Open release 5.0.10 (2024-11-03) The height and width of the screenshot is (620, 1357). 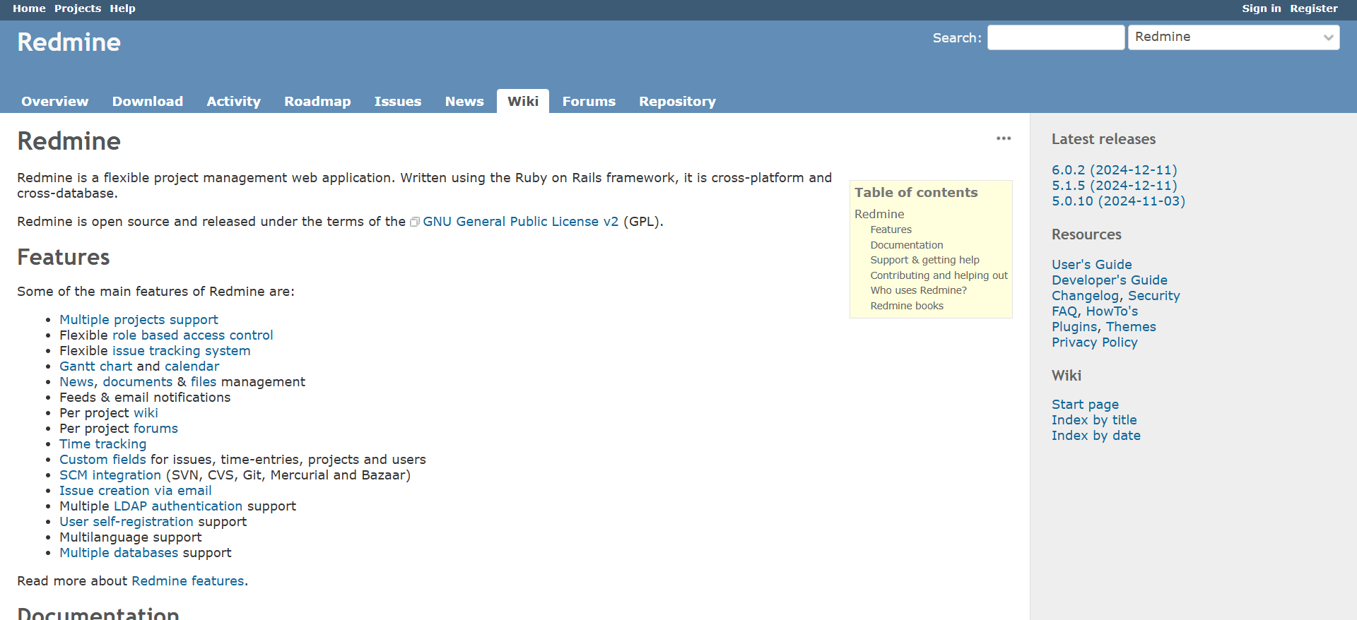click(1118, 201)
